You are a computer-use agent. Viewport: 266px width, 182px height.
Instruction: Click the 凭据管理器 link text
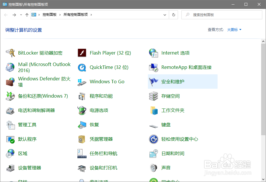click(x=101, y=139)
